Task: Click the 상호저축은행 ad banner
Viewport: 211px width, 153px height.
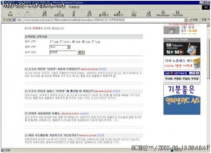Action: click(x=182, y=77)
